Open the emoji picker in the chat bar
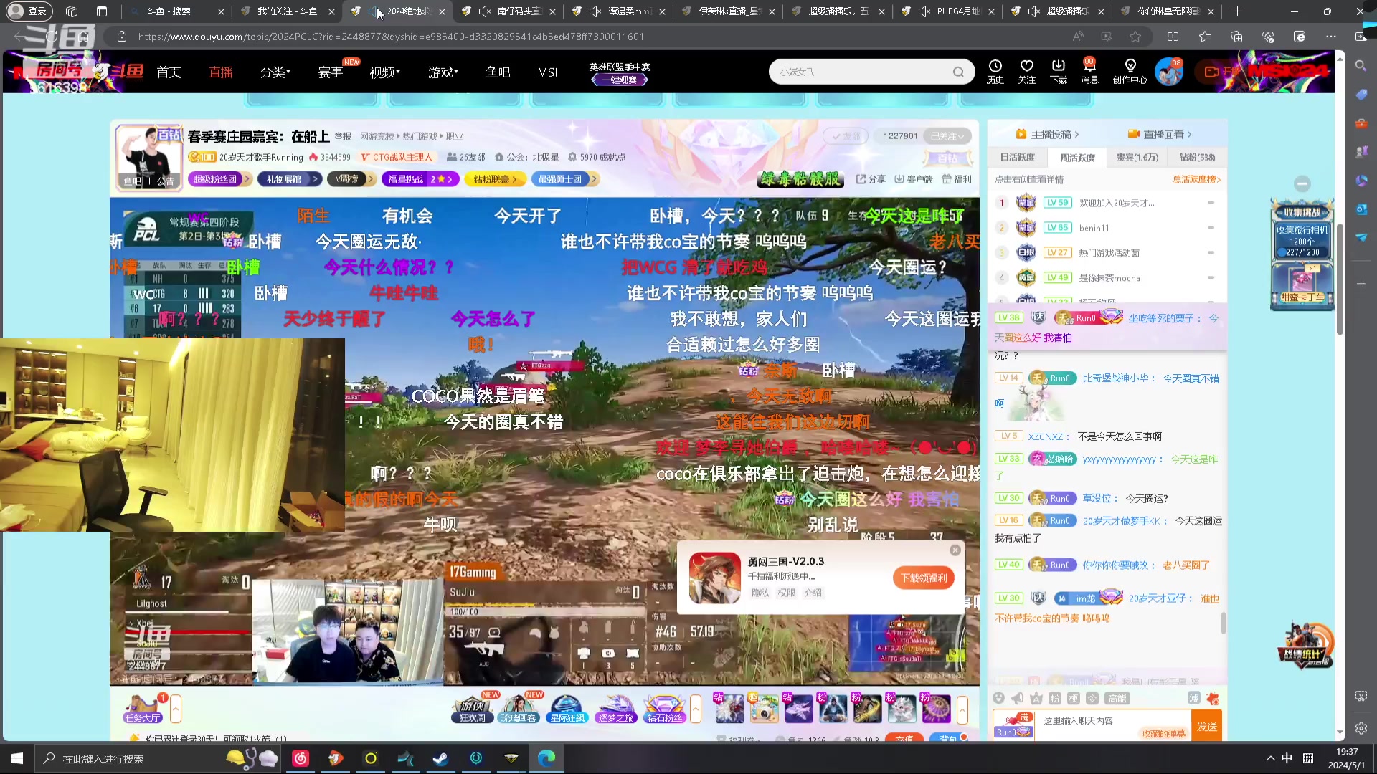 coord(998,699)
